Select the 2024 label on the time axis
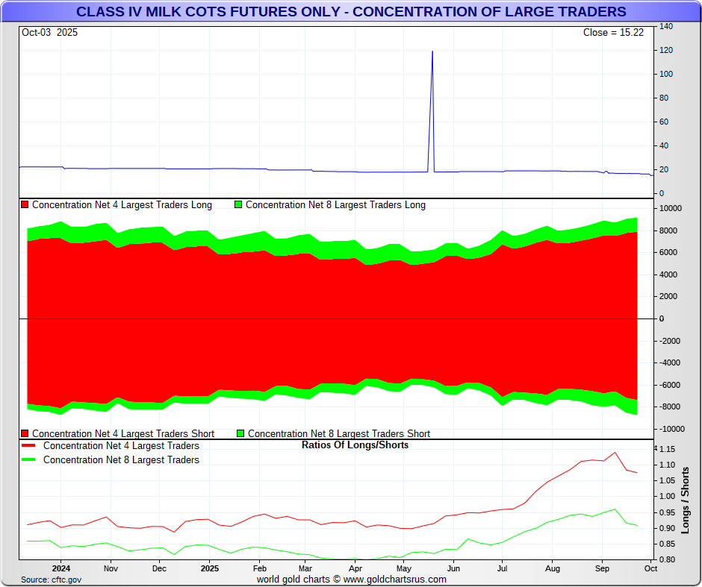702x587 pixels. point(61,568)
